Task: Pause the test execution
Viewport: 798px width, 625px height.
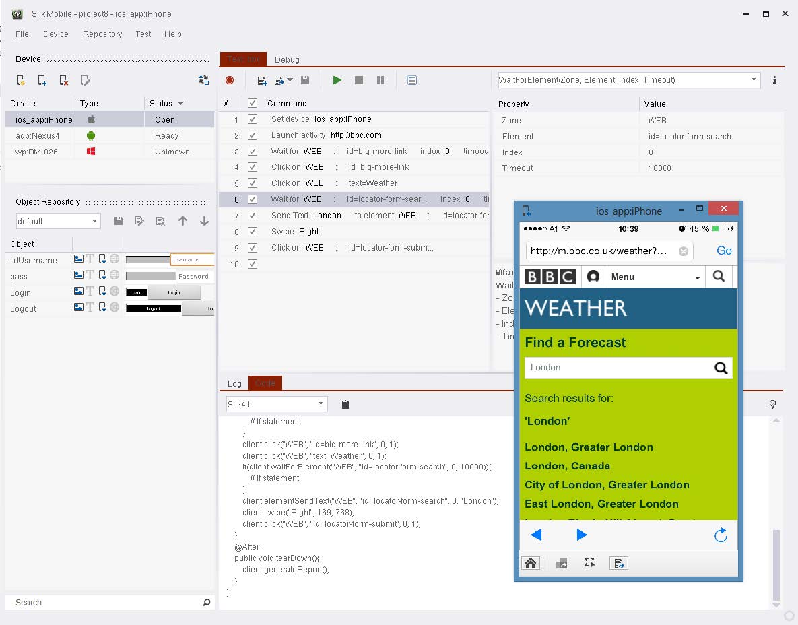Action: point(380,80)
